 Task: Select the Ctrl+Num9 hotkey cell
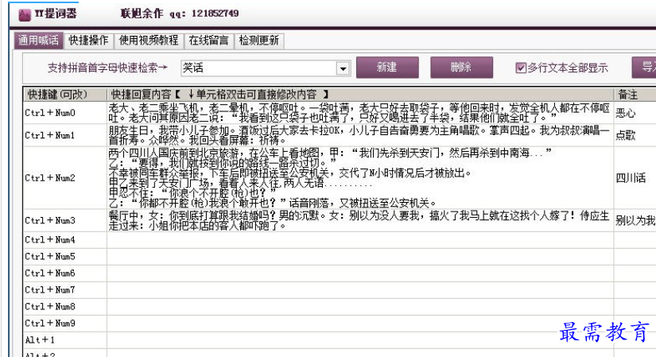point(65,324)
